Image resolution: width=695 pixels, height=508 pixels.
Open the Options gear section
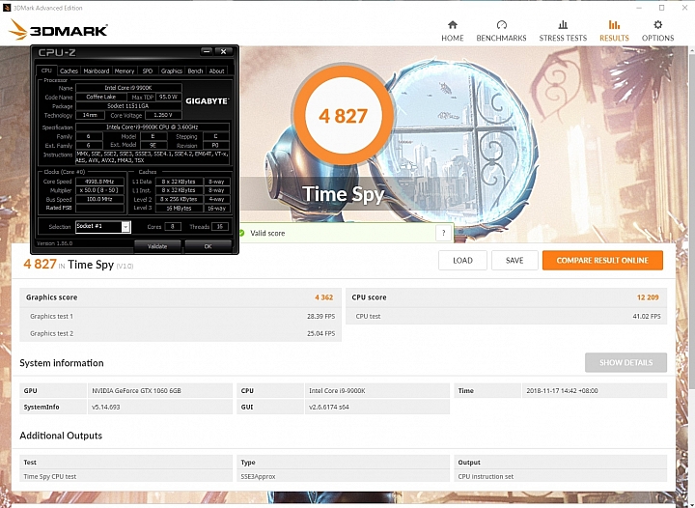657,31
